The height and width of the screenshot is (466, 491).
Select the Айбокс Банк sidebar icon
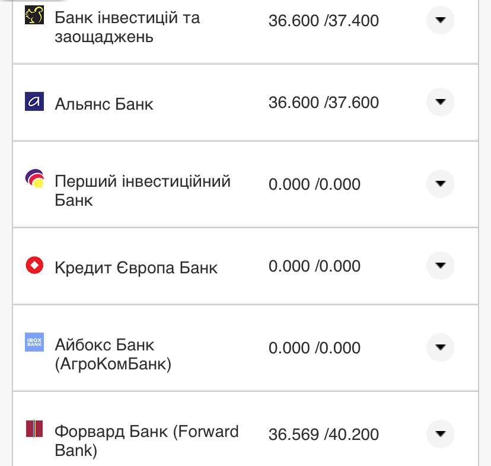coord(34,342)
